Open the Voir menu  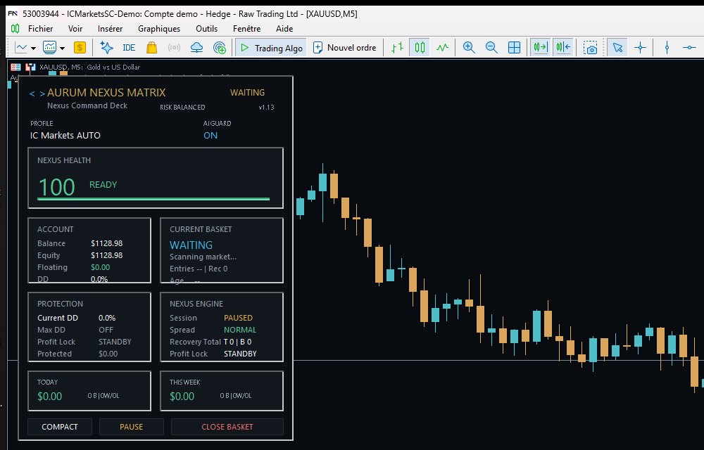pos(75,29)
